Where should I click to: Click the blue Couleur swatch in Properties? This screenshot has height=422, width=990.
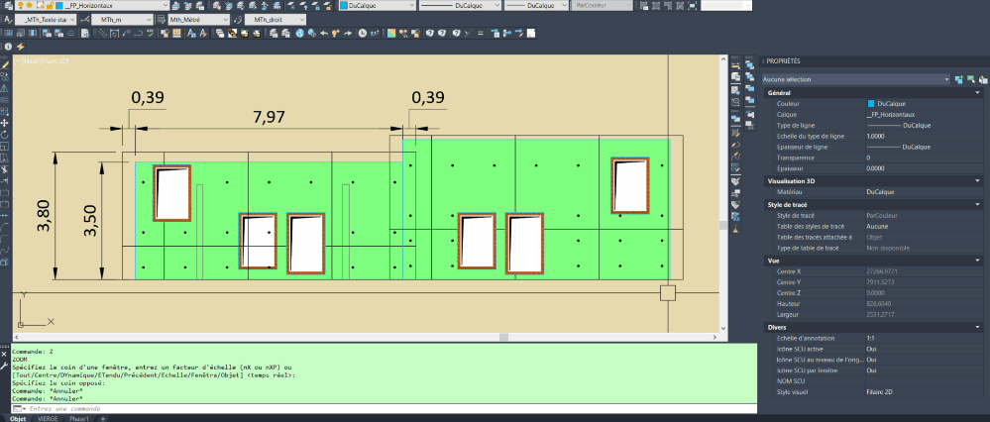point(870,103)
